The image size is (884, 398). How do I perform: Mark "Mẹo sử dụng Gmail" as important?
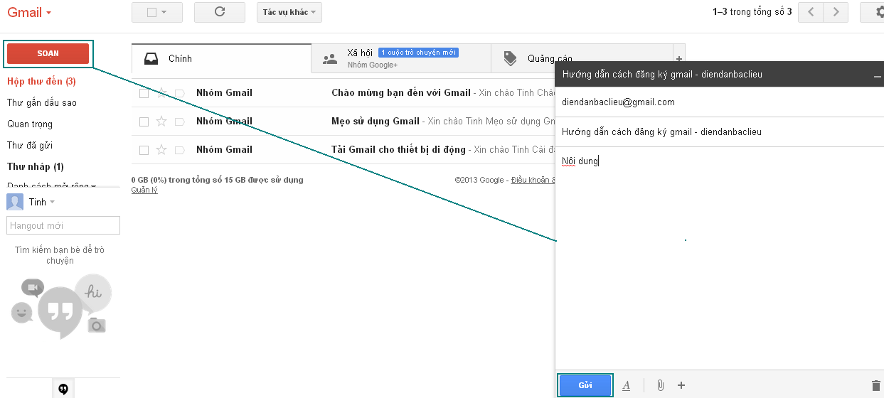pos(179,121)
